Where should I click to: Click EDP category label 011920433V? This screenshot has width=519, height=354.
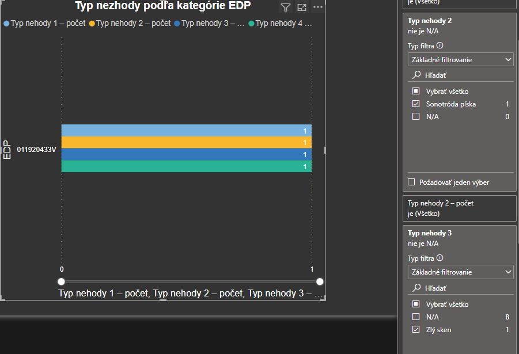[37, 150]
